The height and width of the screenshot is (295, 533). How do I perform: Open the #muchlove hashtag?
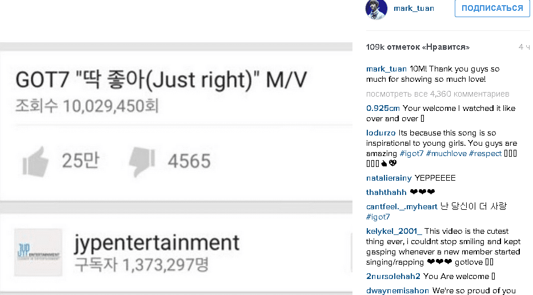click(x=446, y=153)
